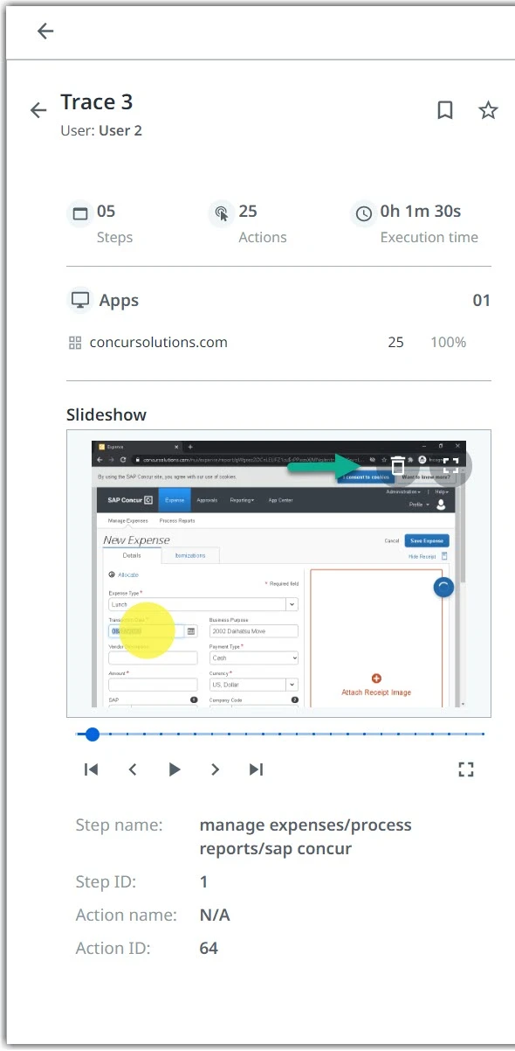Click the step name manage expenses text
515x1051 pixels.
pyautogui.click(x=306, y=837)
